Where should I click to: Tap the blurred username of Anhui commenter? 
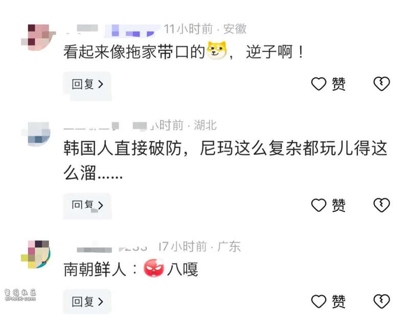coord(112,30)
